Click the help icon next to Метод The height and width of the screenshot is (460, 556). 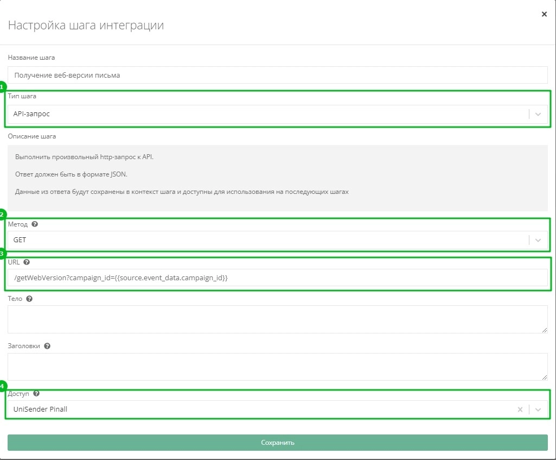[x=35, y=224]
